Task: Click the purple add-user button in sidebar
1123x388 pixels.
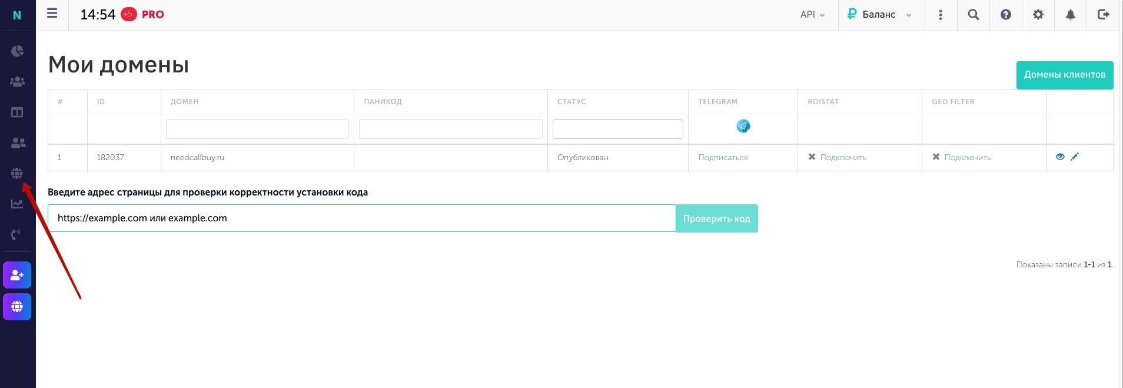Action: [x=17, y=275]
